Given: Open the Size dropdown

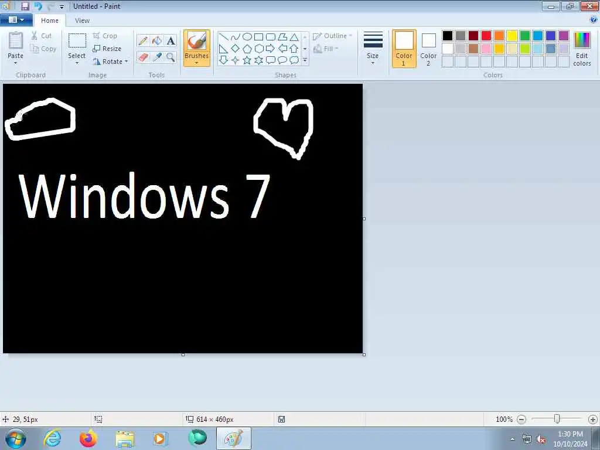Looking at the screenshot, I should 373,49.
